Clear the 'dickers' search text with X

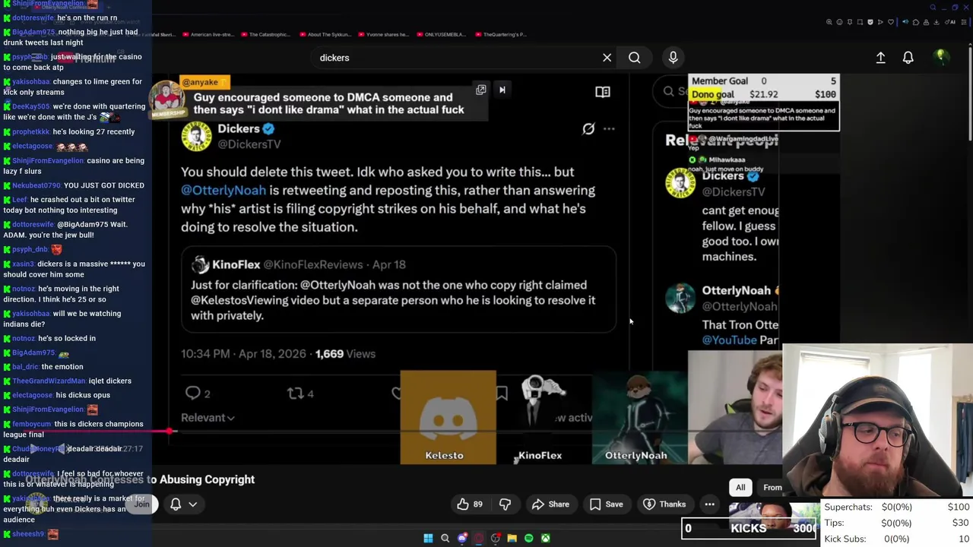[x=607, y=58]
